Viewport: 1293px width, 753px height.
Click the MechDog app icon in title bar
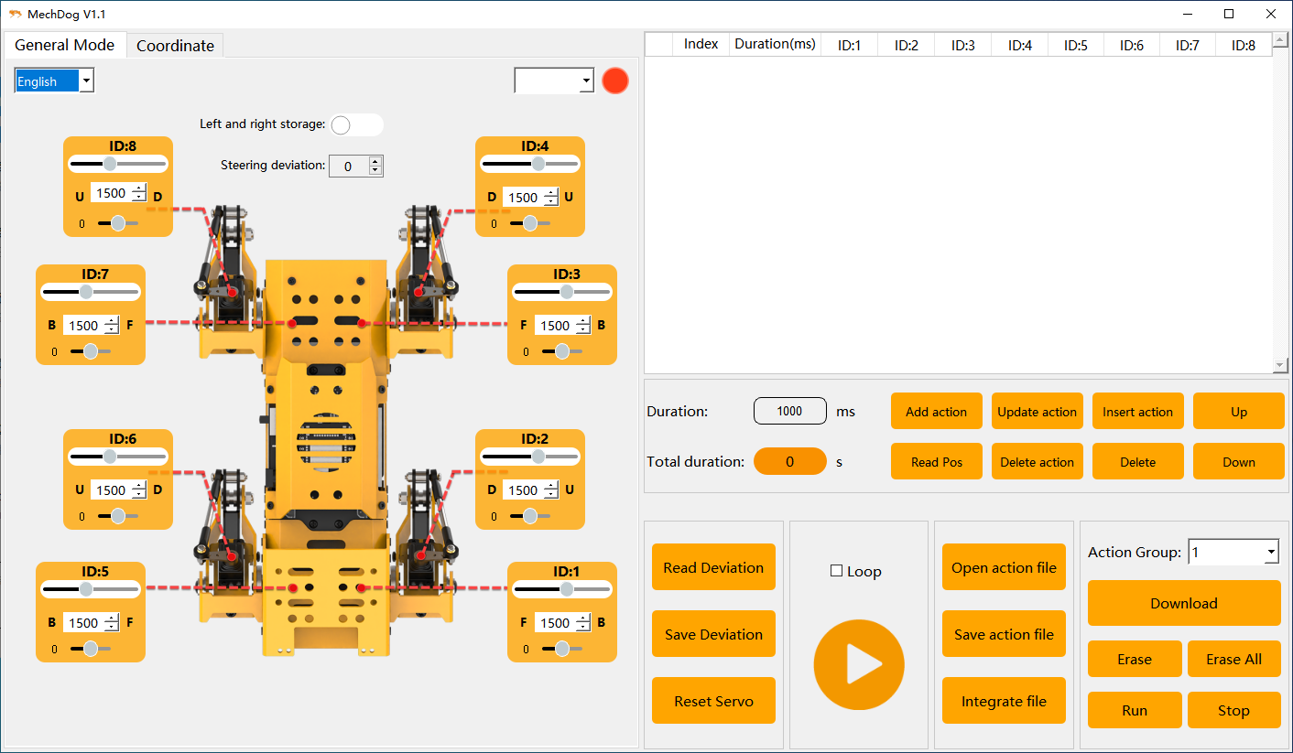click(15, 14)
